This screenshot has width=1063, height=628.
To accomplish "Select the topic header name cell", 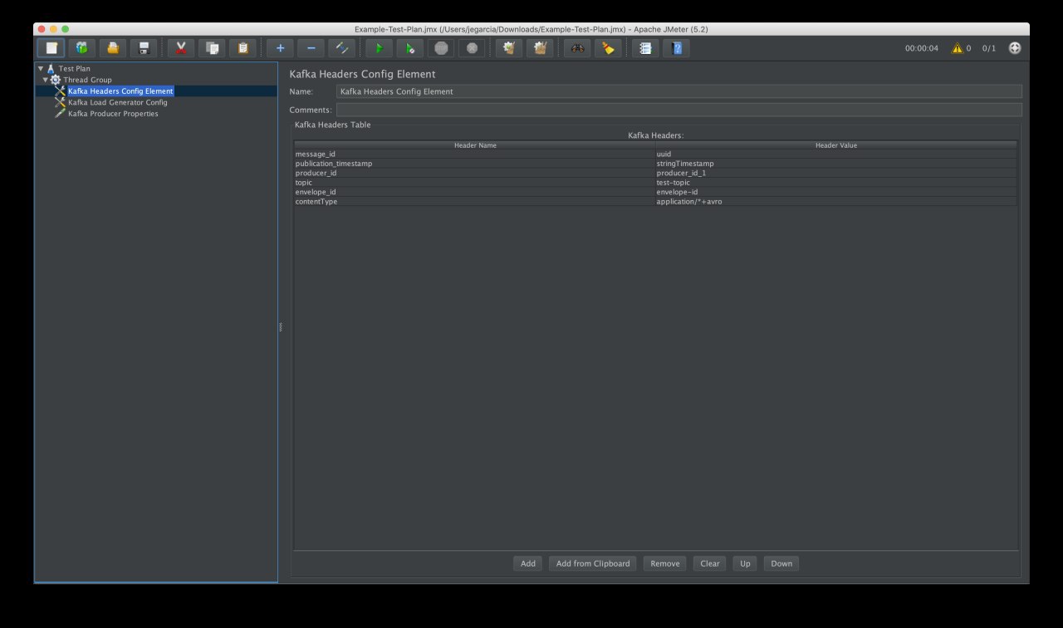I will [x=475, y=182].
